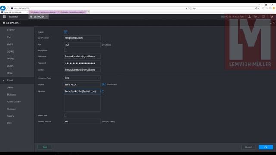Viewport: 276px width, 155px height.
Task: Select Port in the network sidebar
Action: pos(9,37)
